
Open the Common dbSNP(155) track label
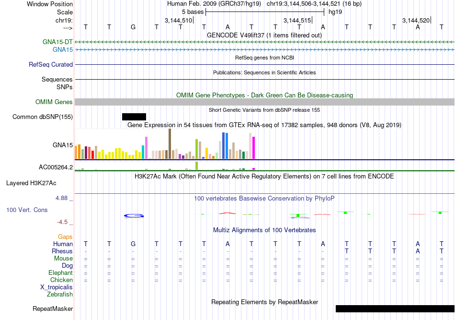pos(43,117)
